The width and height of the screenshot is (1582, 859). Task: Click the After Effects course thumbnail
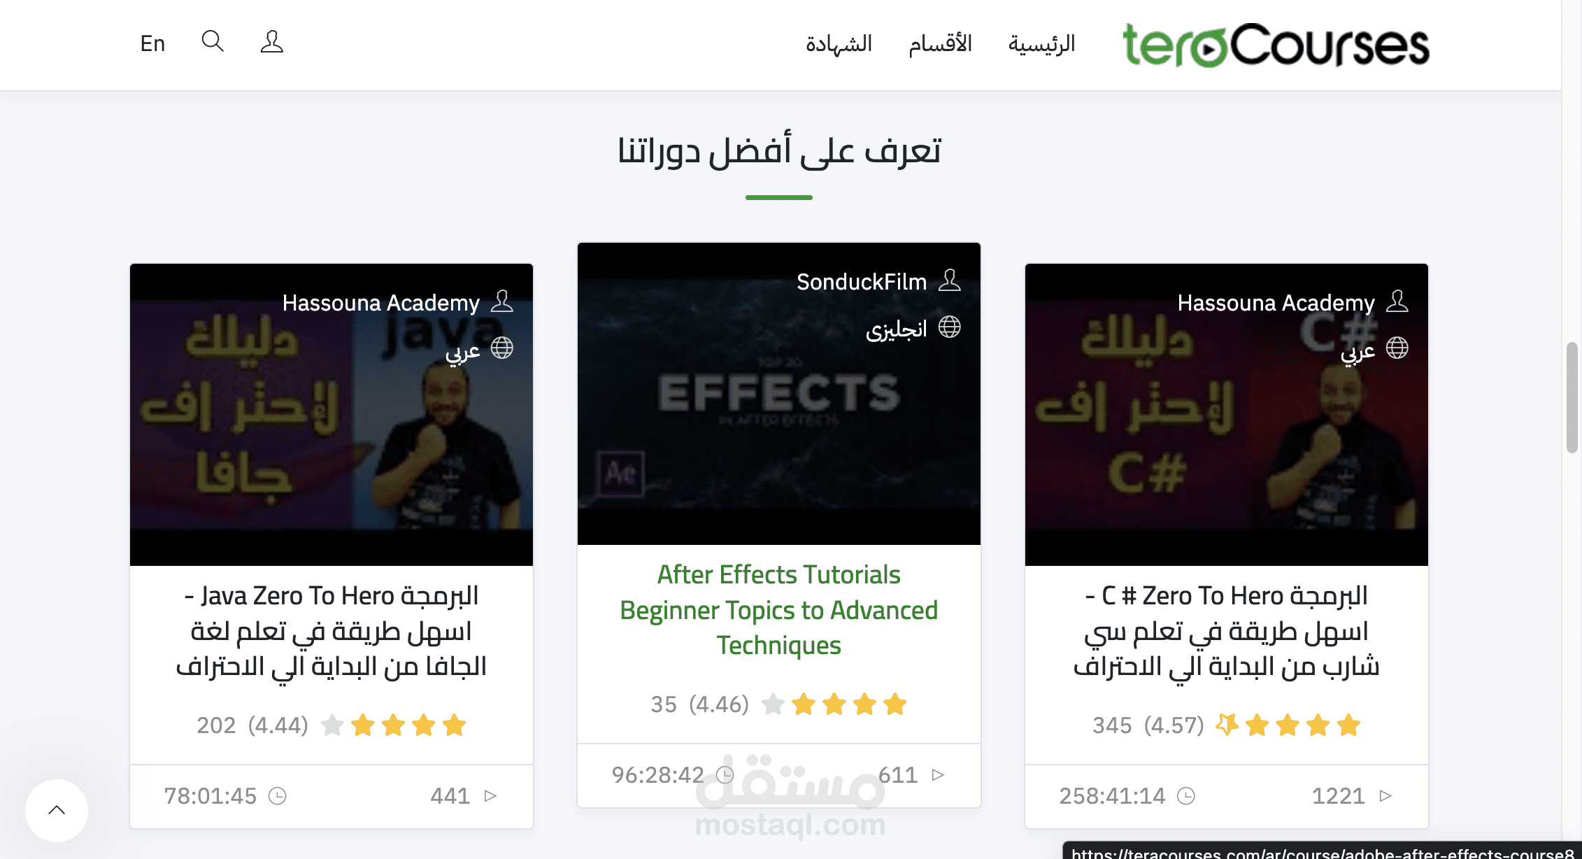779,394
